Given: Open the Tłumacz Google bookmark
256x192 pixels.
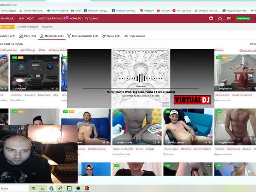Looking at the screenshot, I should [8, 11].
